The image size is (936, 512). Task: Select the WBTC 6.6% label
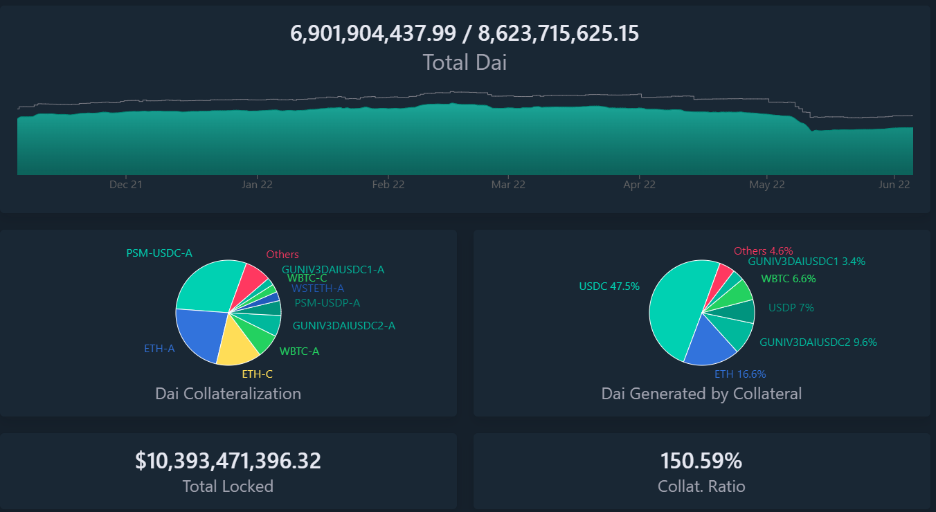pos(789,279)
